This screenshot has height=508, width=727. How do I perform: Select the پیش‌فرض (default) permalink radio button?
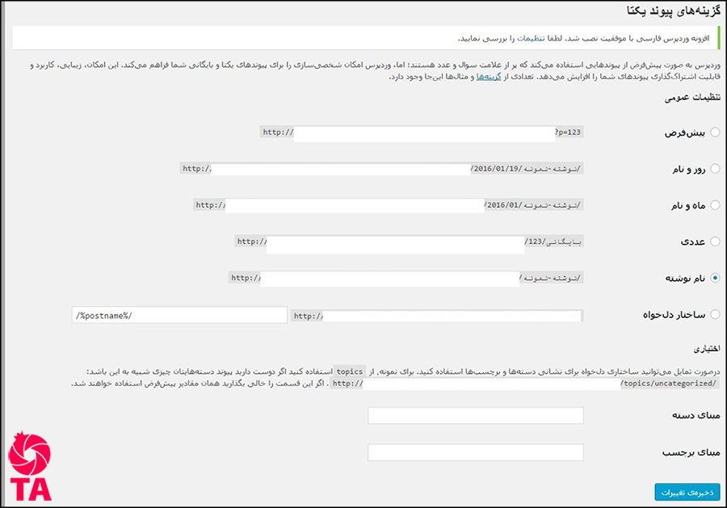715,132
